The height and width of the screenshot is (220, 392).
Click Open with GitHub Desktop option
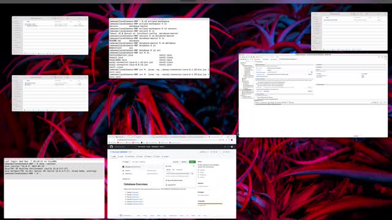[x=174, y=180]
